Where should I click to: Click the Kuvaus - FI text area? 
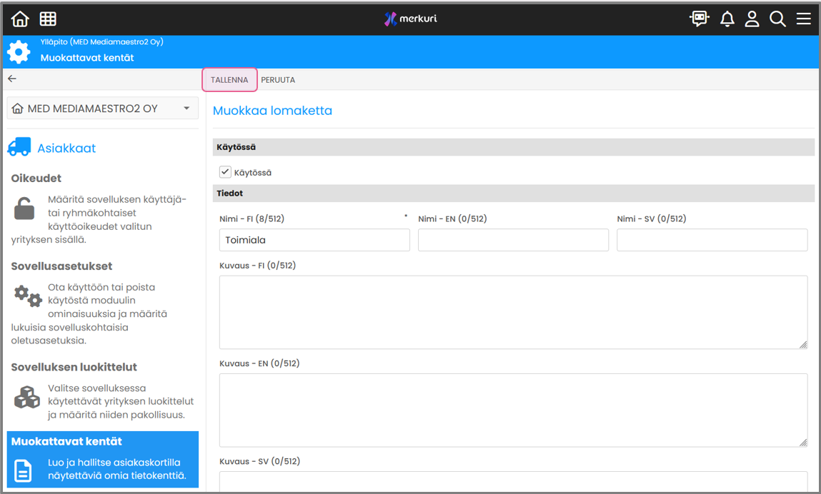(513, 312)
